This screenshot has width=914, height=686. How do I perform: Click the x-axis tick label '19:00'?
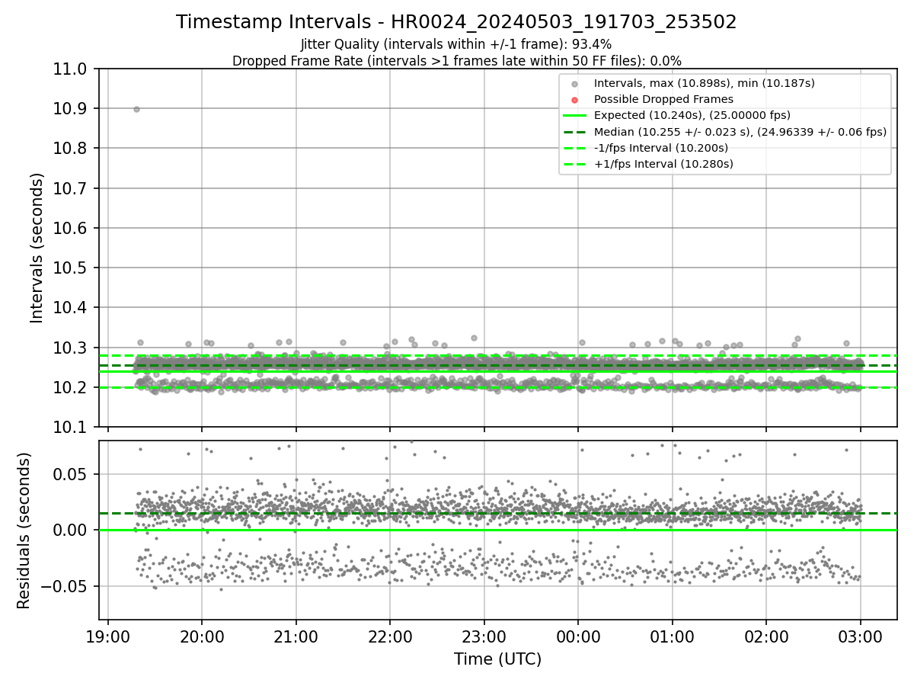(x=108, y=636)
